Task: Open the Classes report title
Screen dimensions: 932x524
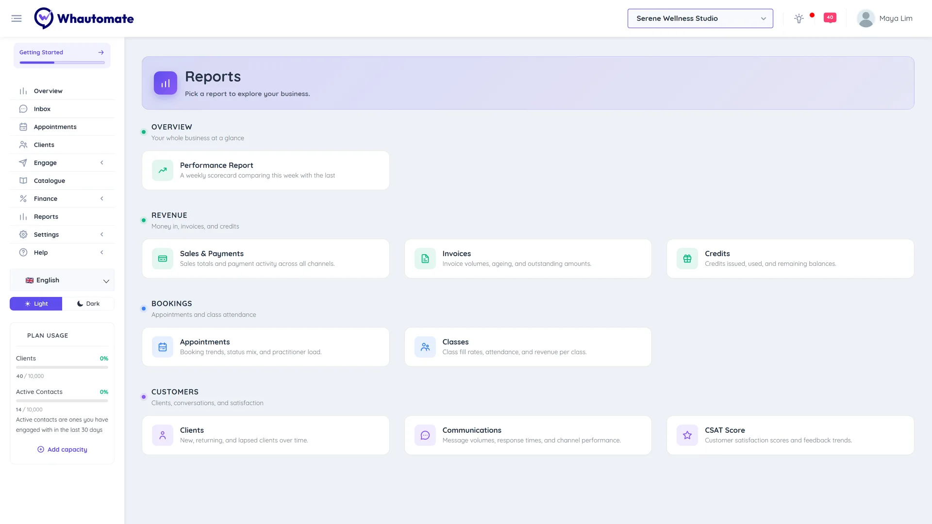Action: 455,342
